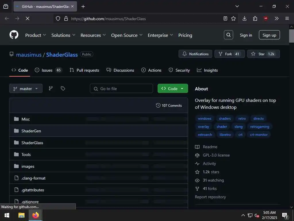Image resolution: width=294 pixels, height=221 pixels.
Task: Switch to the Actions tab
Action: pos(151,70)
